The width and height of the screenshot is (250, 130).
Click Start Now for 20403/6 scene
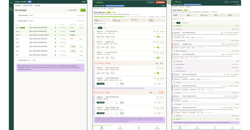tap(101, 102)
